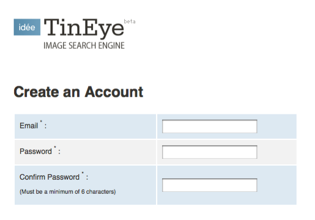Click empty gray space right of Password input
Image resolution: width=315 pixels, height=220 pixels.
(276, 152)
